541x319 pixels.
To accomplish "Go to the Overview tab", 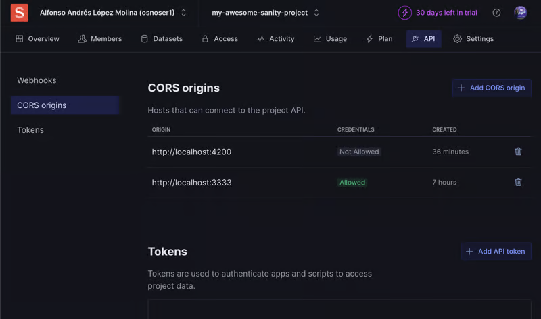I will click(x=38, y=39).
